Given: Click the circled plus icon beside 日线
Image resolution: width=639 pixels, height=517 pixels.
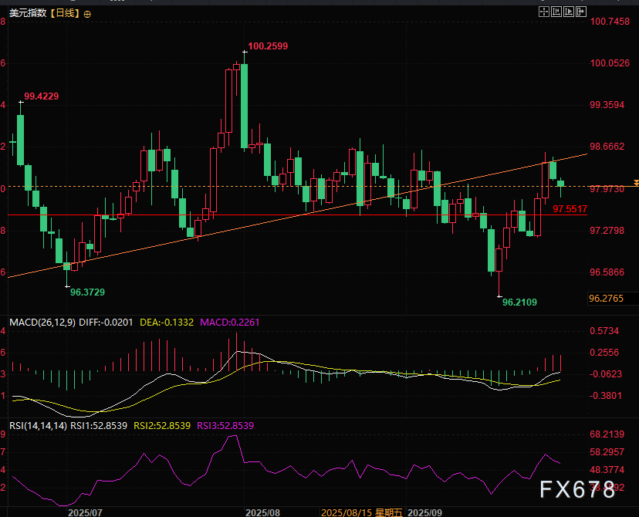Looking at the screenshot, I should (x=86, y=15).
